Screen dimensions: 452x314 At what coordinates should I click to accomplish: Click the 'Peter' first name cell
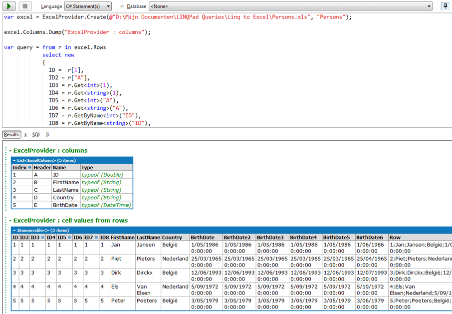tap(123, 304)
